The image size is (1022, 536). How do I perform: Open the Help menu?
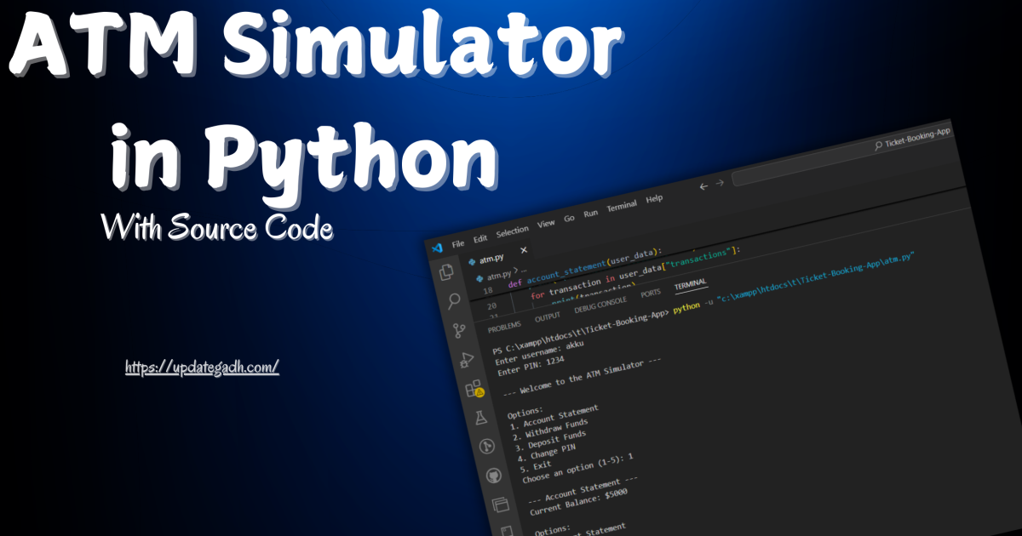(x=654, y=199)
